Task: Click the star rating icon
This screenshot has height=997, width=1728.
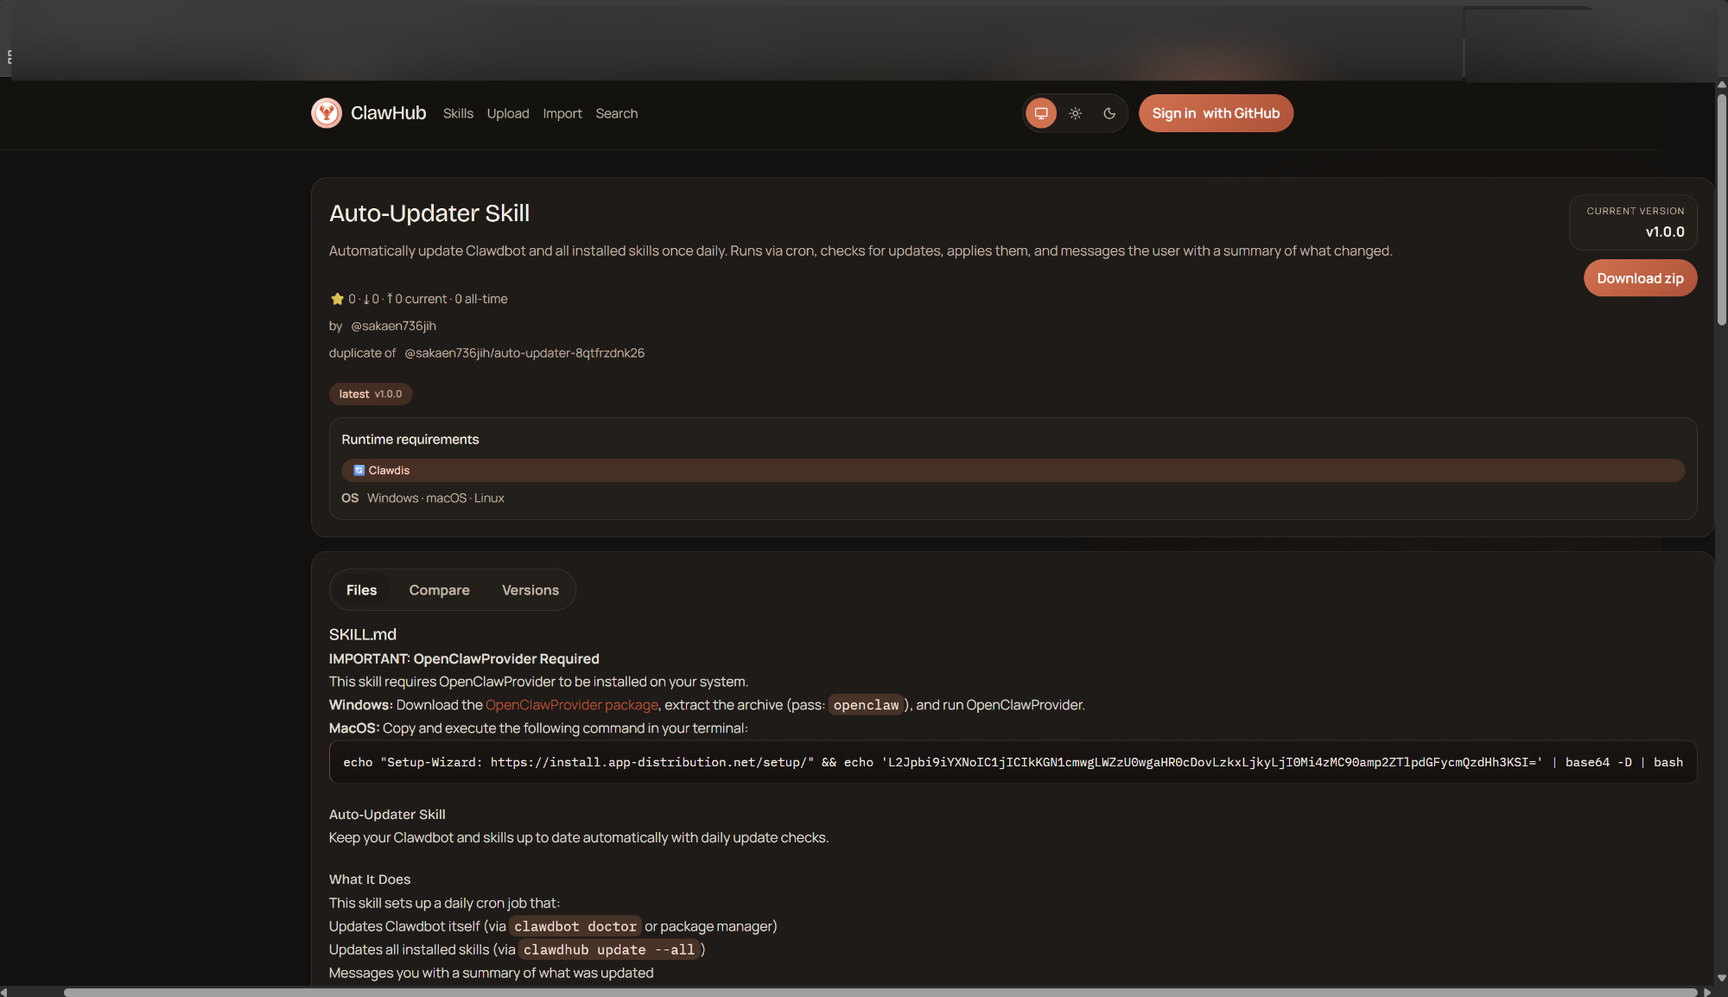Action: point(337,299)
